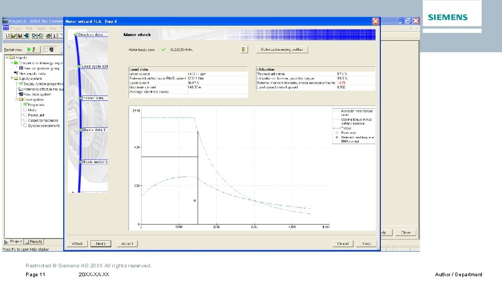
Task: Collapse the Project3 root tree node
Action: pos(7,57)
